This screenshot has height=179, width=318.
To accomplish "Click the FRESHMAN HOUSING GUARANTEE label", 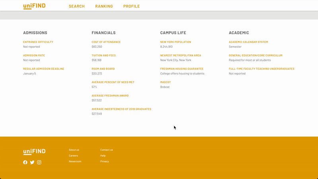I will [182, 69].
